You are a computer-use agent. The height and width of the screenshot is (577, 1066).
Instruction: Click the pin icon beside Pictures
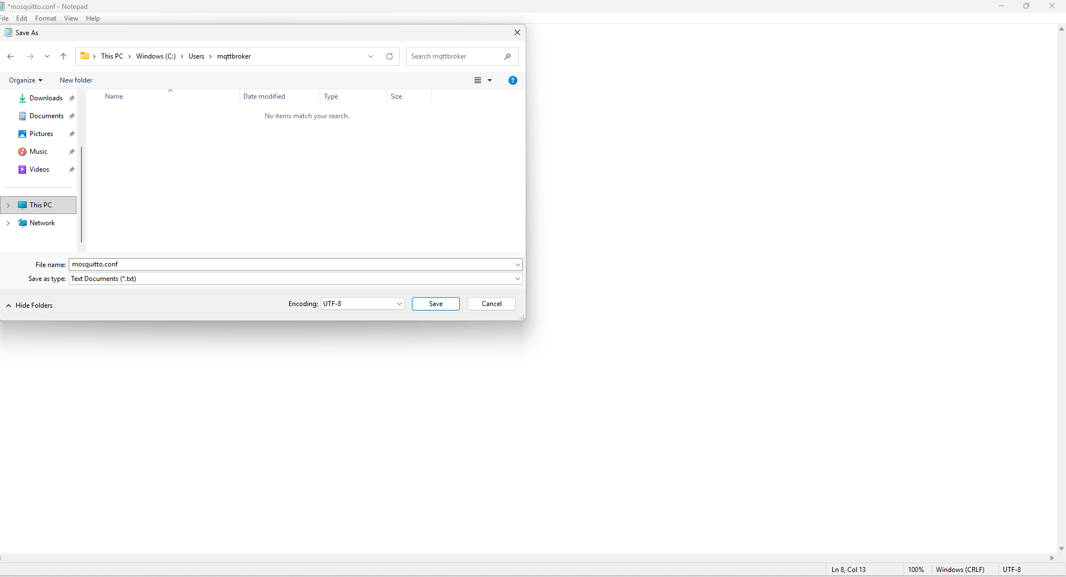click(71, 134)
